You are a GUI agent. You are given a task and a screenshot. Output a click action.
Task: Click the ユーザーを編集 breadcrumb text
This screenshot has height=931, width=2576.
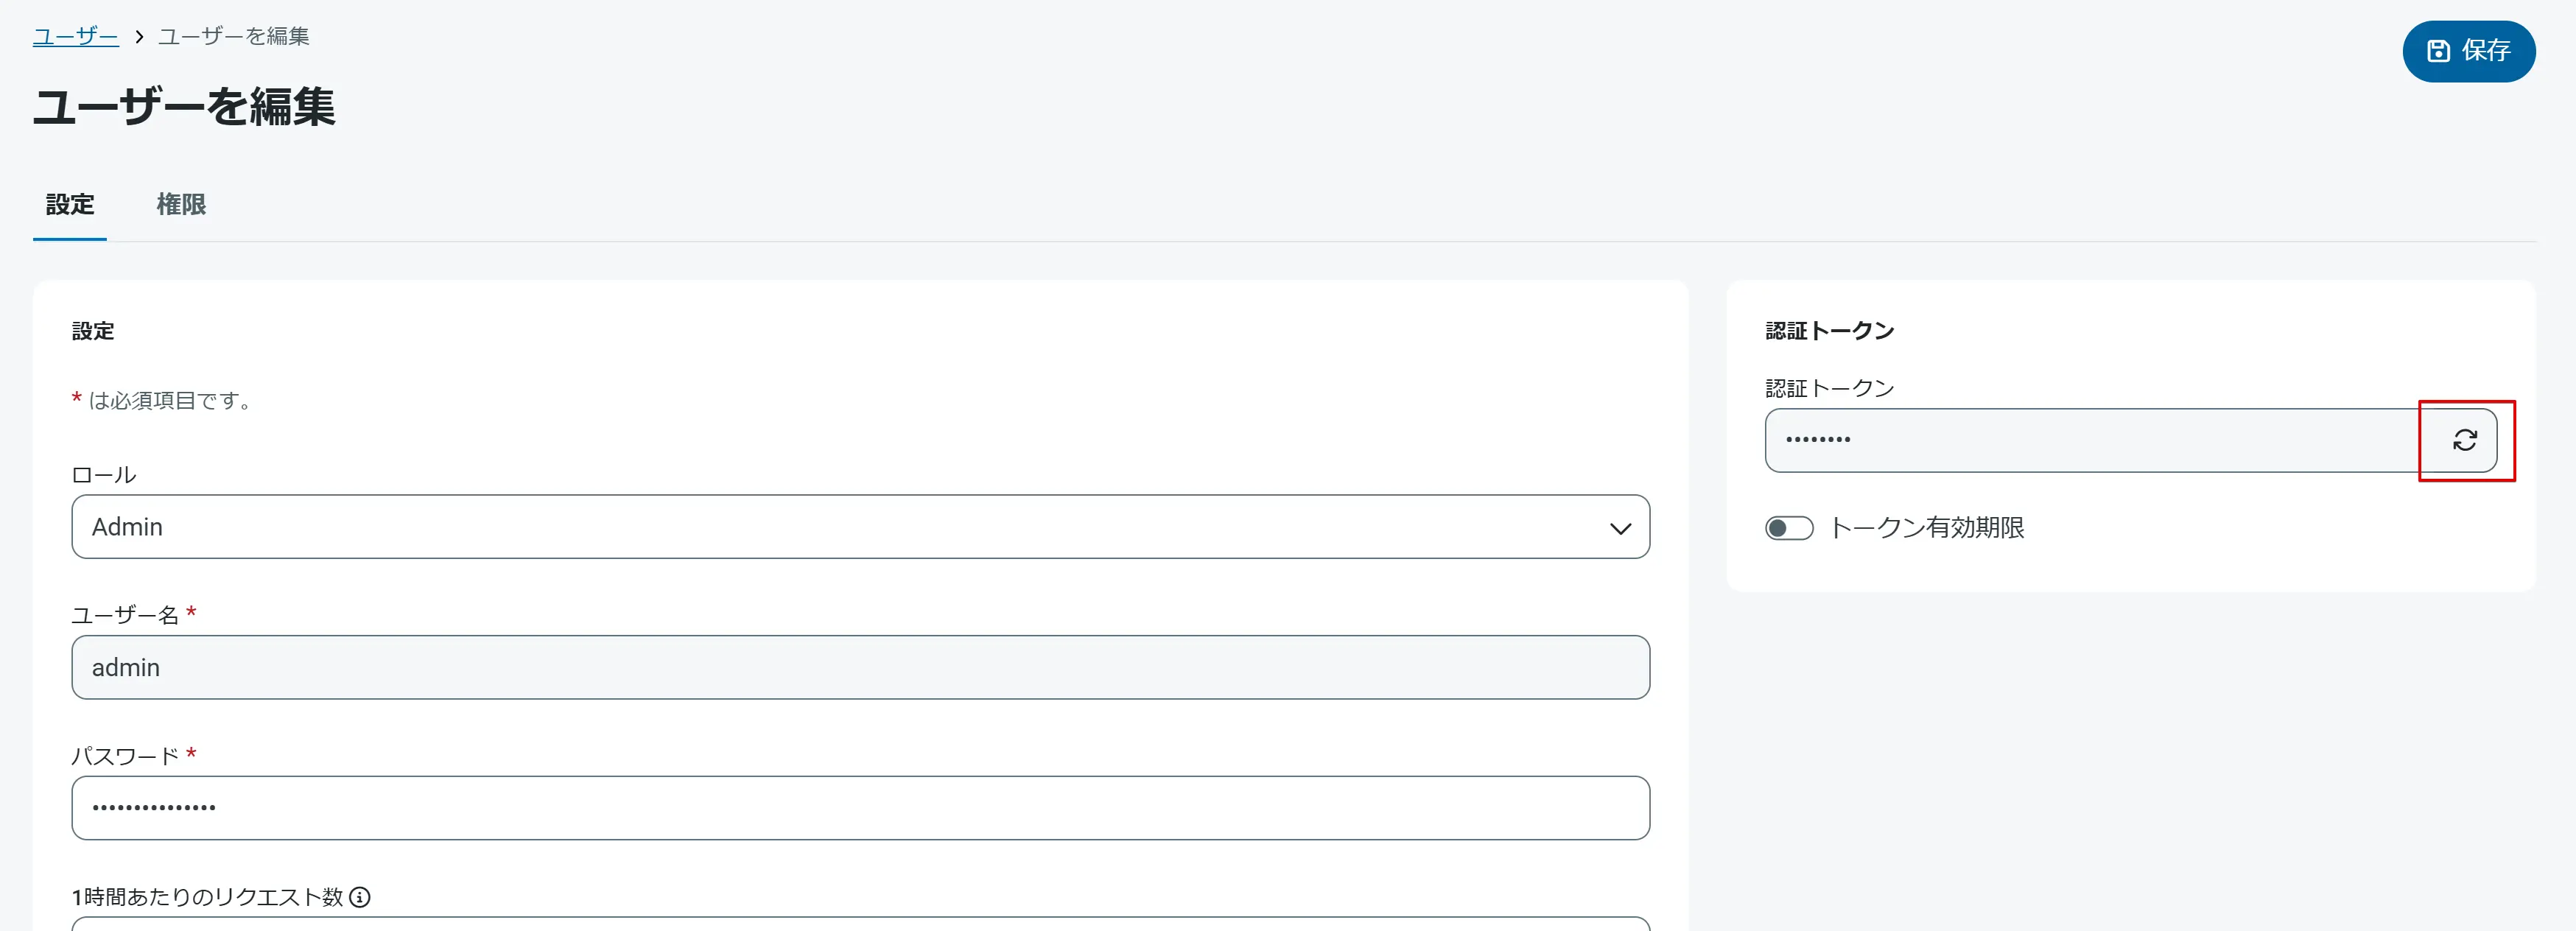[x=234, y=37]
